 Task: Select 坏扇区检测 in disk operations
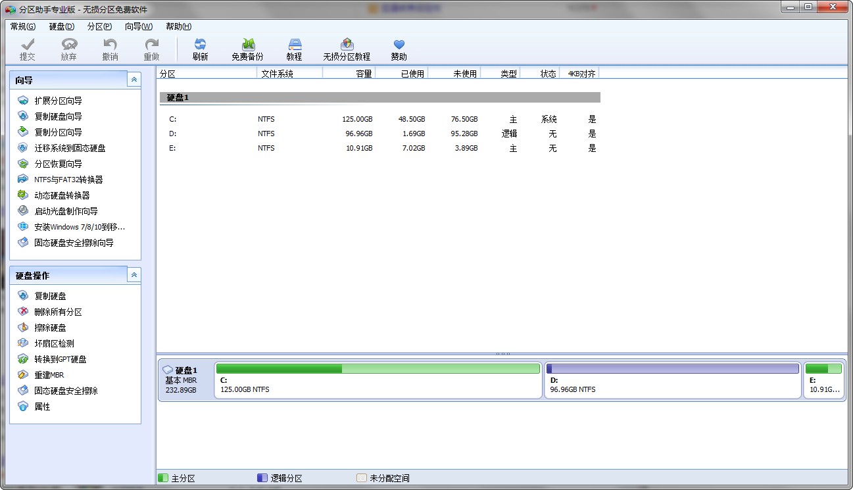click(54, 343)
